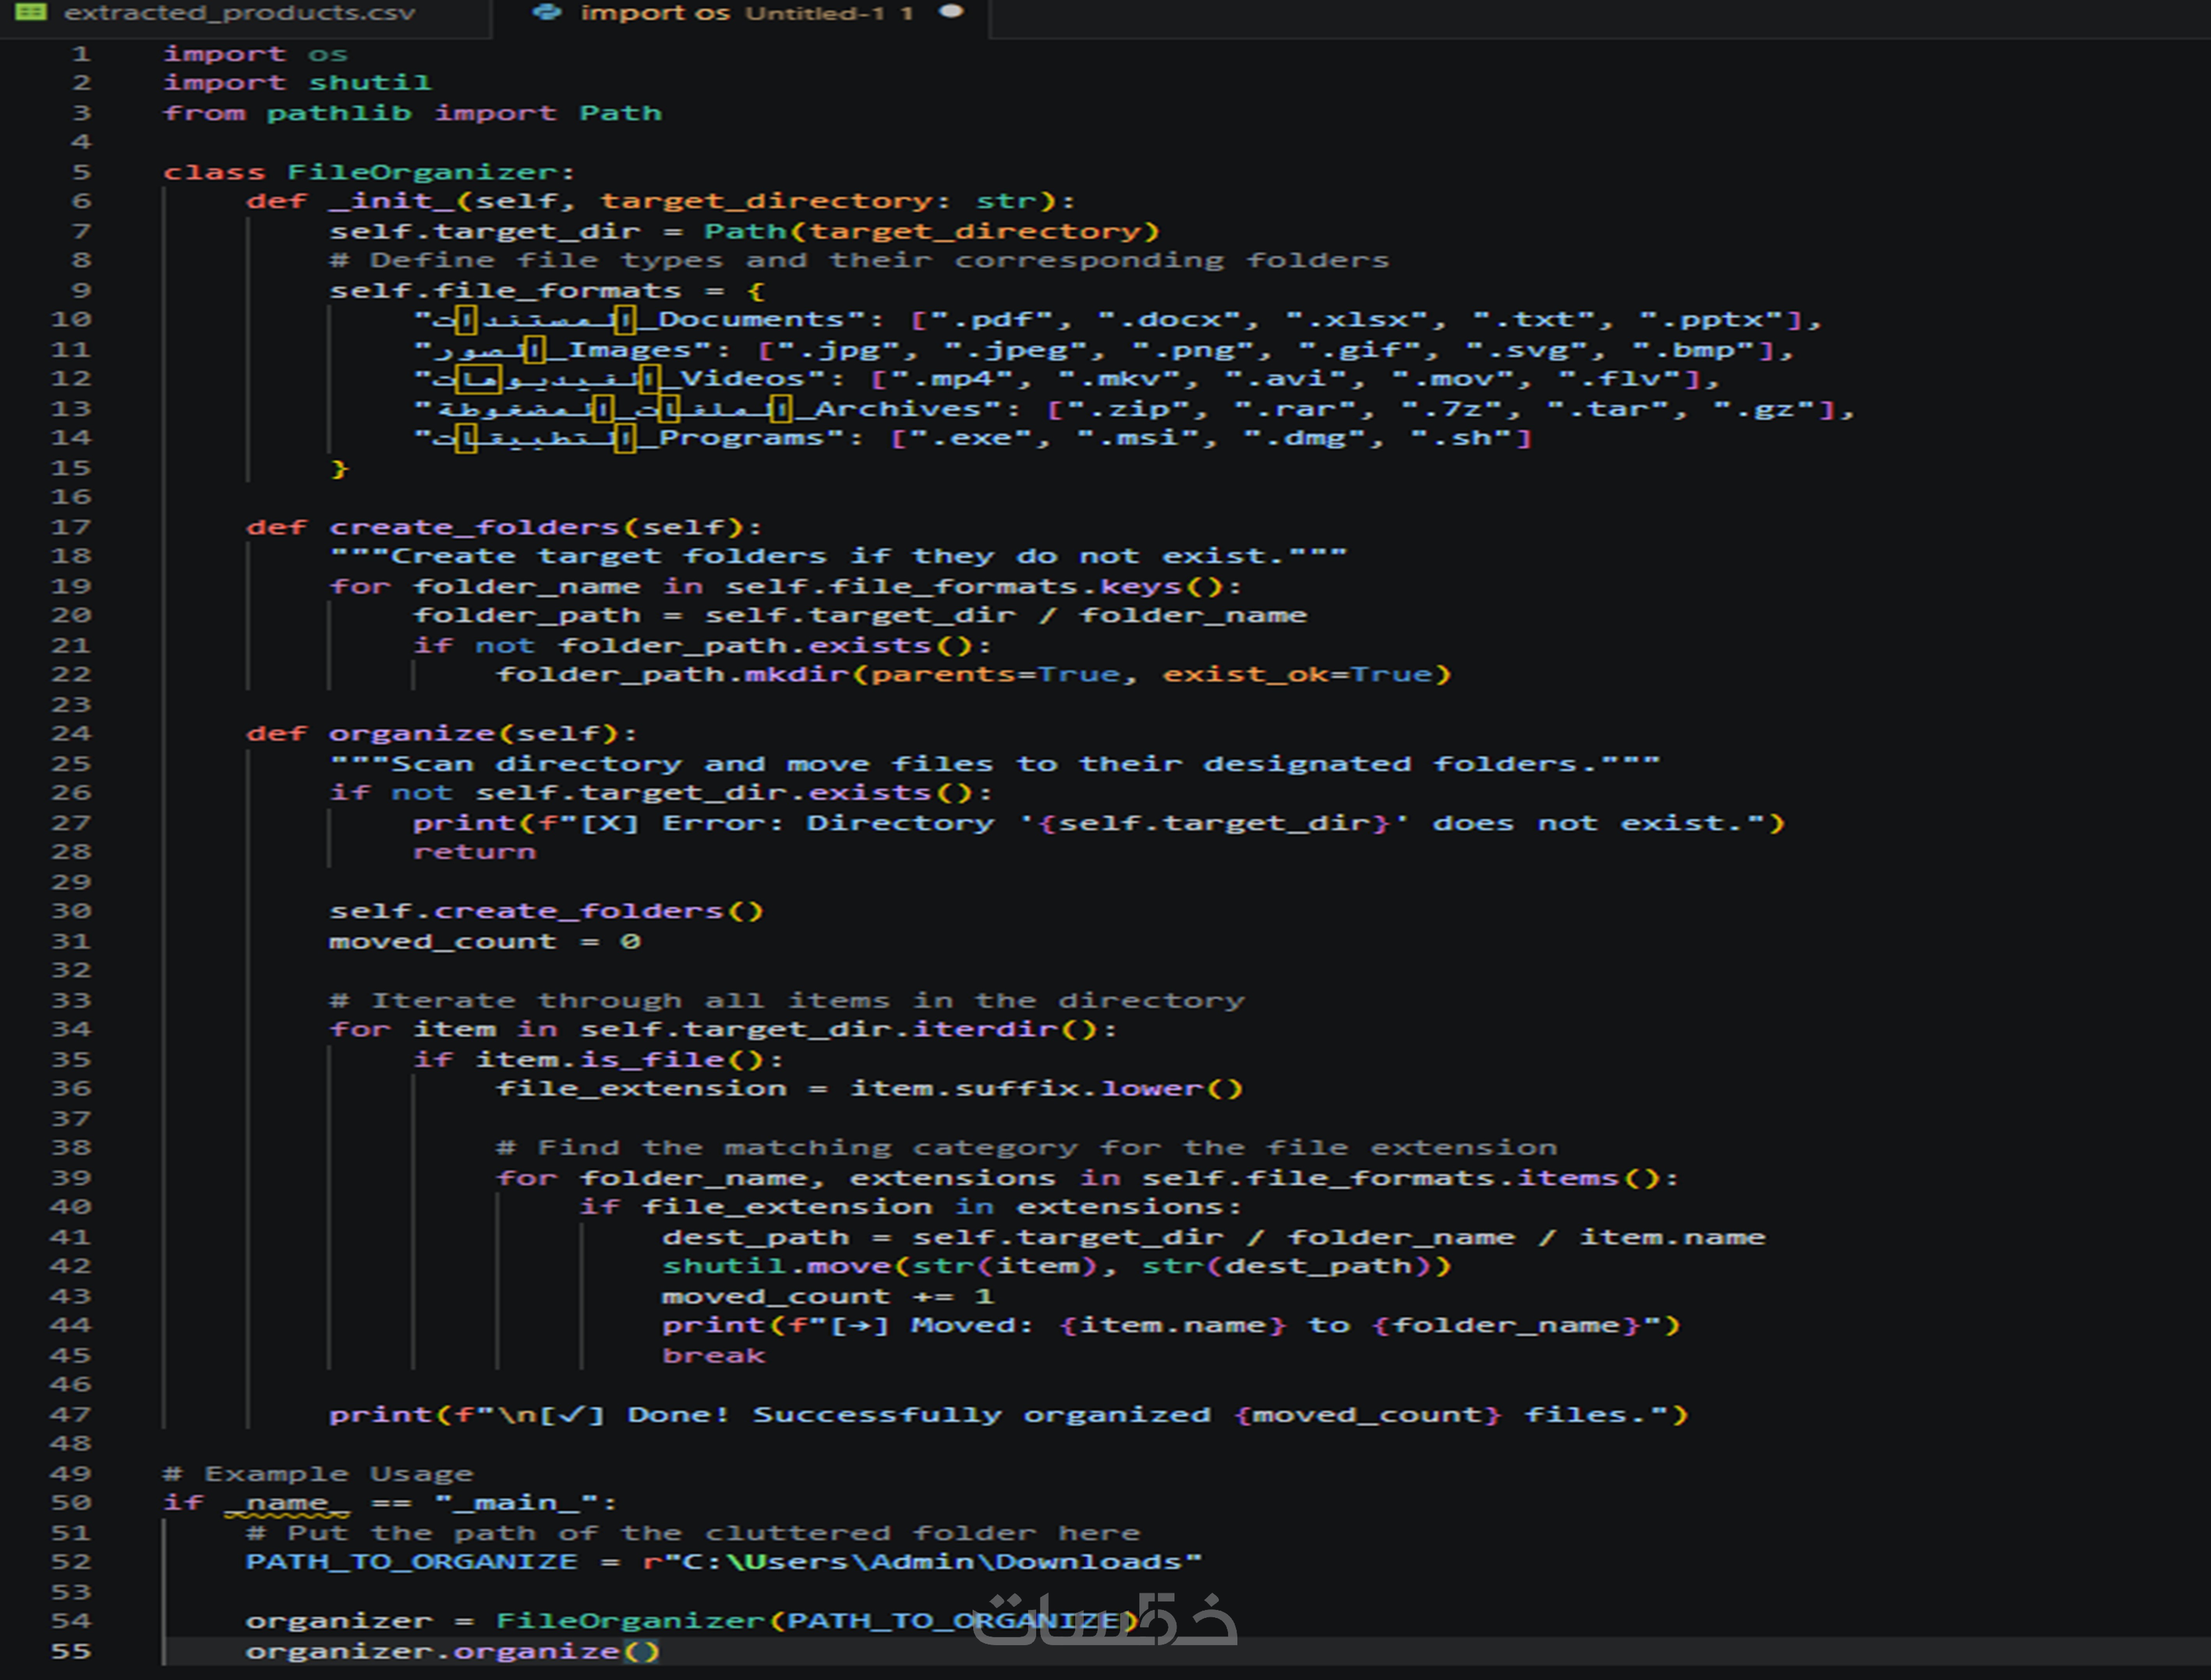Click 'organizer.organize()' call on line 55
The image size is (2211, 1680).
click(x=453, y=1651)
